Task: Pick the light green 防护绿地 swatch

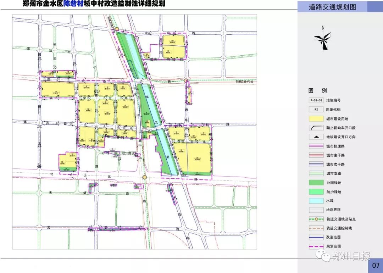Action: (x=316, y=192)
